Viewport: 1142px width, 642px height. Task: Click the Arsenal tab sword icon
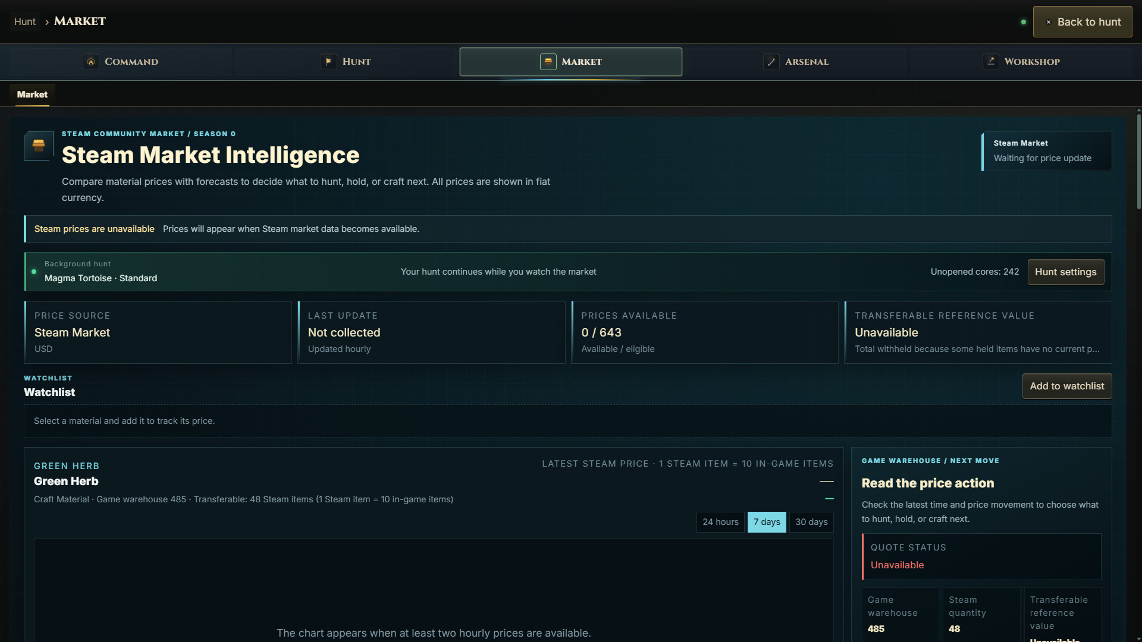tap(771, 62)
